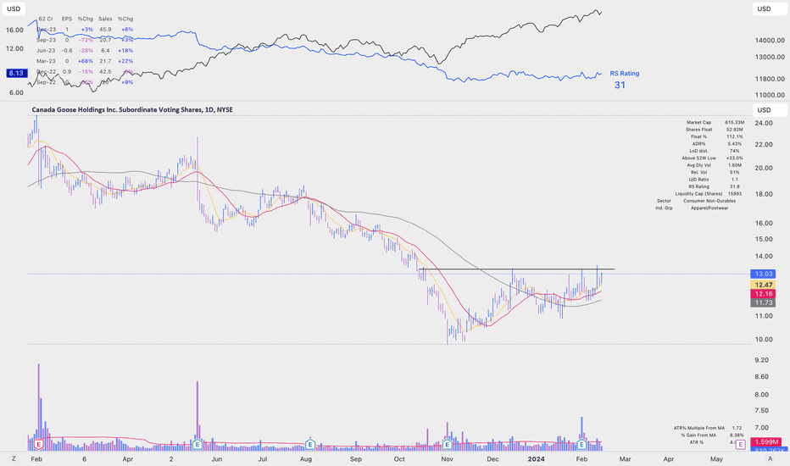Viewport: 790px width, 466px height.
Task: Click the Rel. Vol label
Action: (x=698, y=172)
